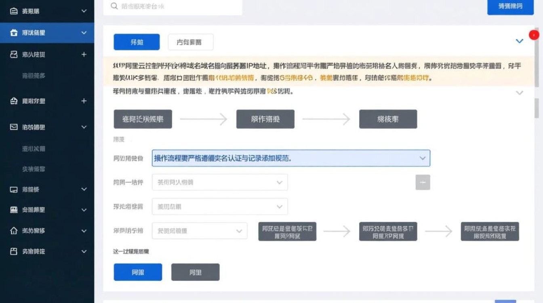Viewport: 543px width, 303px height.
Task: Expand the plus next to the third sidebar menu
Action: [84, 54]
